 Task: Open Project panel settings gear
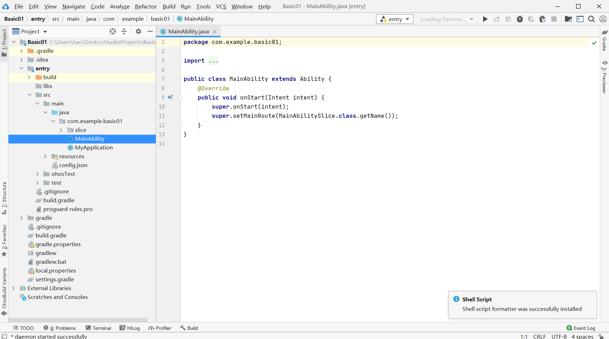[139, 31]
